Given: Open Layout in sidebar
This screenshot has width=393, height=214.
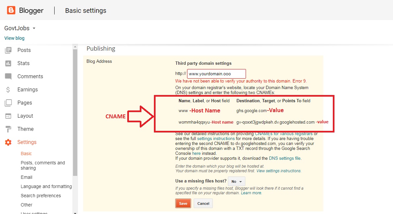Looking at the screenshot, I should pos(25,116).
